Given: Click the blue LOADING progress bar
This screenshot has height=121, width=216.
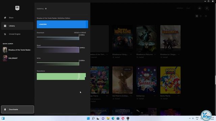Looking at the screenshot, I should (62, 24).
